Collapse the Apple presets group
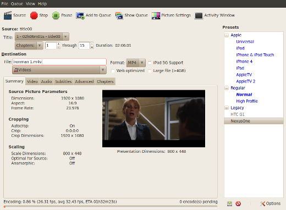This screenshot has height=210, width=286. tap(227, 35)
